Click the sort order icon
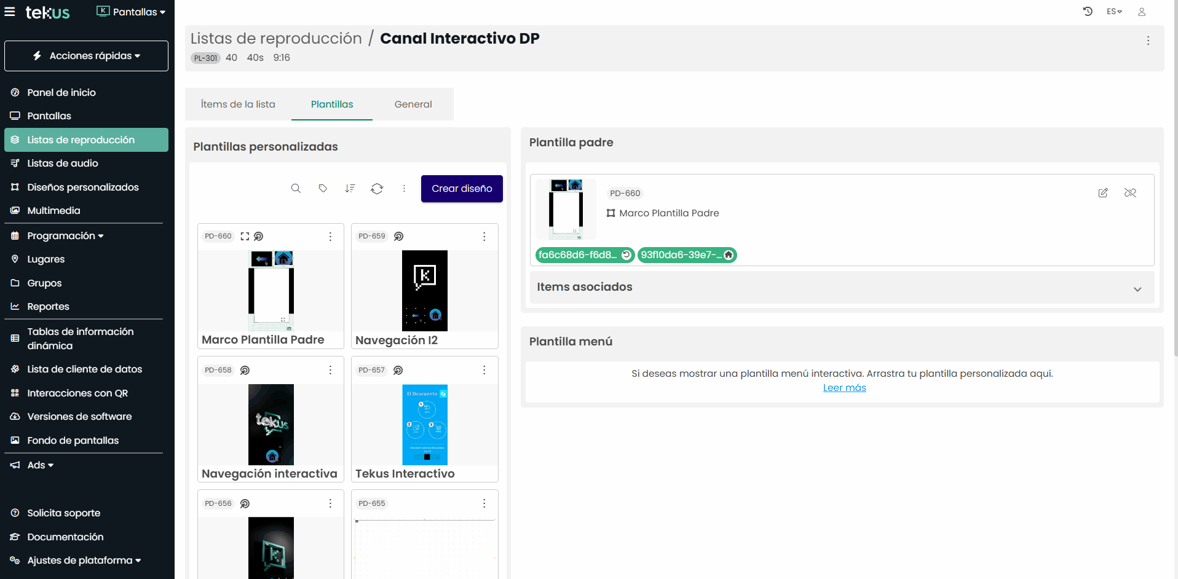This screenshot has height=579, width=1178. [350, 189]
